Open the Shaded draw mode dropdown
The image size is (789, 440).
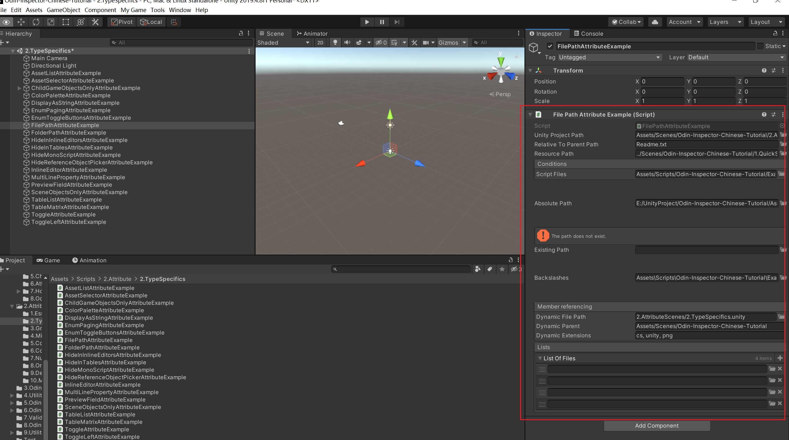[283, 42]
